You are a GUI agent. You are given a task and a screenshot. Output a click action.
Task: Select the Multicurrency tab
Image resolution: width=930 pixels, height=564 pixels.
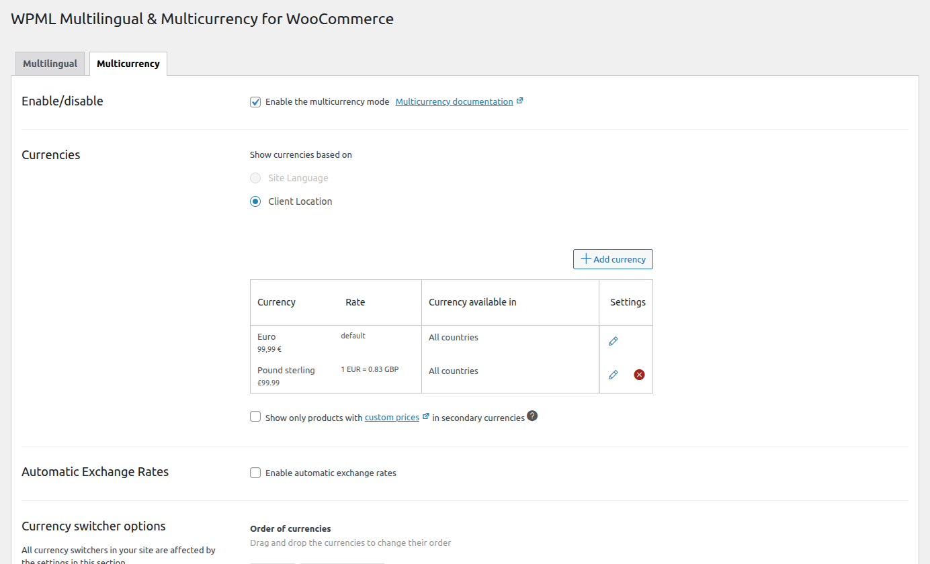(x=128, y=64)
